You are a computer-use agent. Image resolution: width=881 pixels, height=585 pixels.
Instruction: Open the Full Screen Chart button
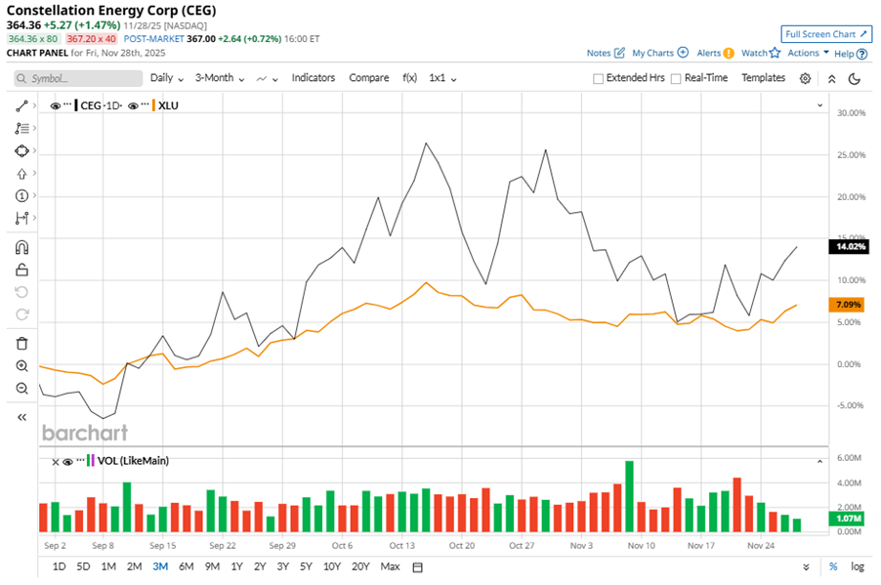[x=826, y=34]
